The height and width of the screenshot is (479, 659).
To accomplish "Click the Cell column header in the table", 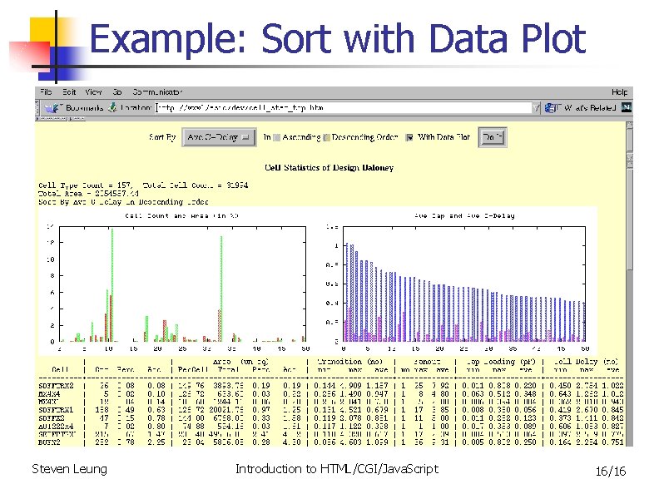I will tap(60, 369).
